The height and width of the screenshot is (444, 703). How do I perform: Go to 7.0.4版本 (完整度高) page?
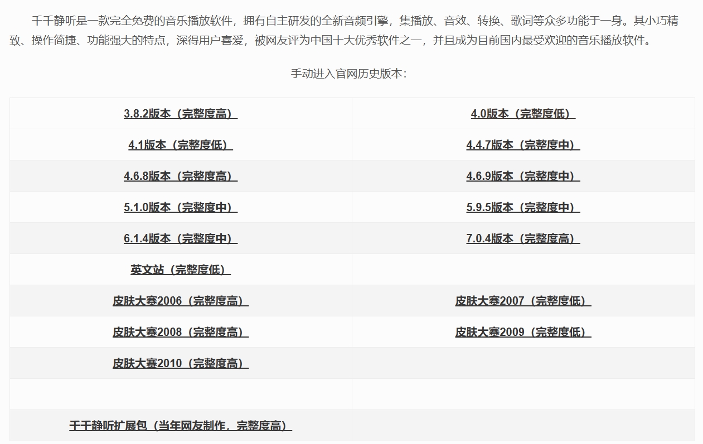pos(523,238)
